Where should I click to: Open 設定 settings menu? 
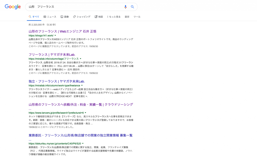[127, 17]
